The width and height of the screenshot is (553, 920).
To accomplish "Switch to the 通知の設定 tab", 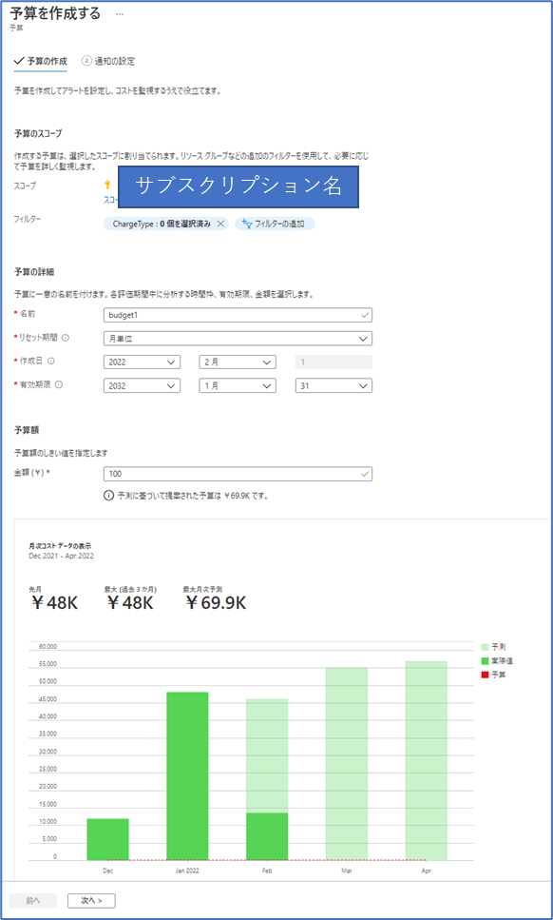I will click(x=109, y=61).
